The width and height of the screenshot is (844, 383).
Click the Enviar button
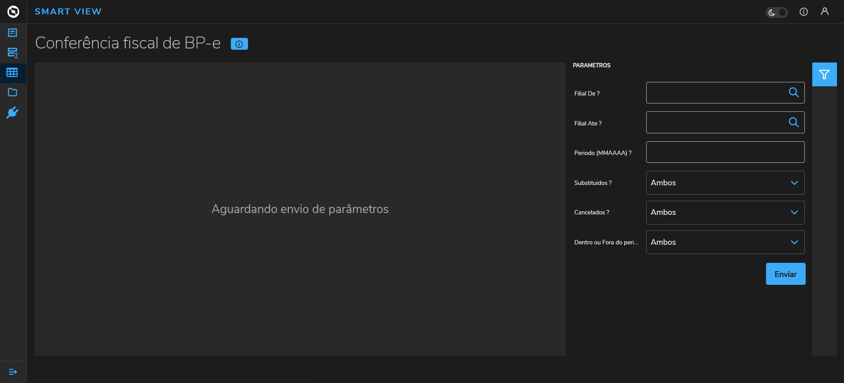pos(786,274)
